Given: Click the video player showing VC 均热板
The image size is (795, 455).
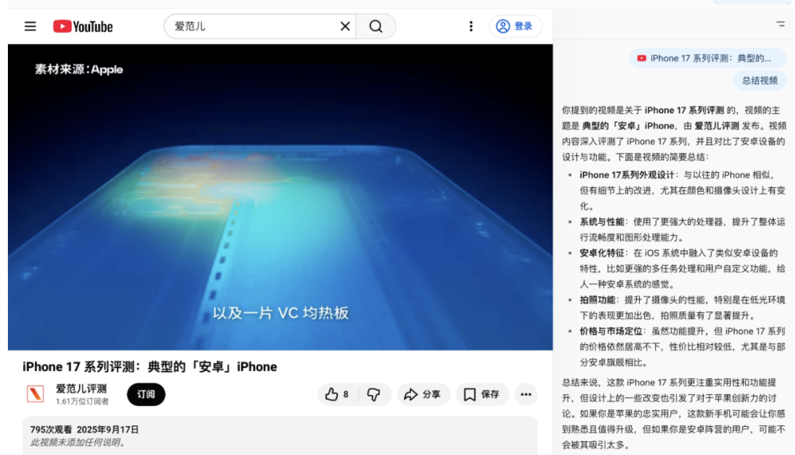Looking at the screenshot, I should (280, 196).
